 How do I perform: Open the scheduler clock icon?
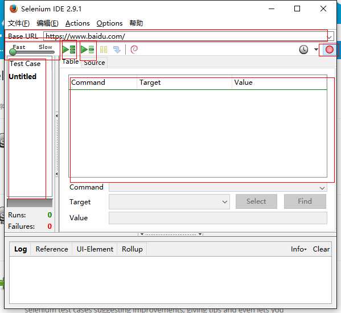(x=303, y=50)
